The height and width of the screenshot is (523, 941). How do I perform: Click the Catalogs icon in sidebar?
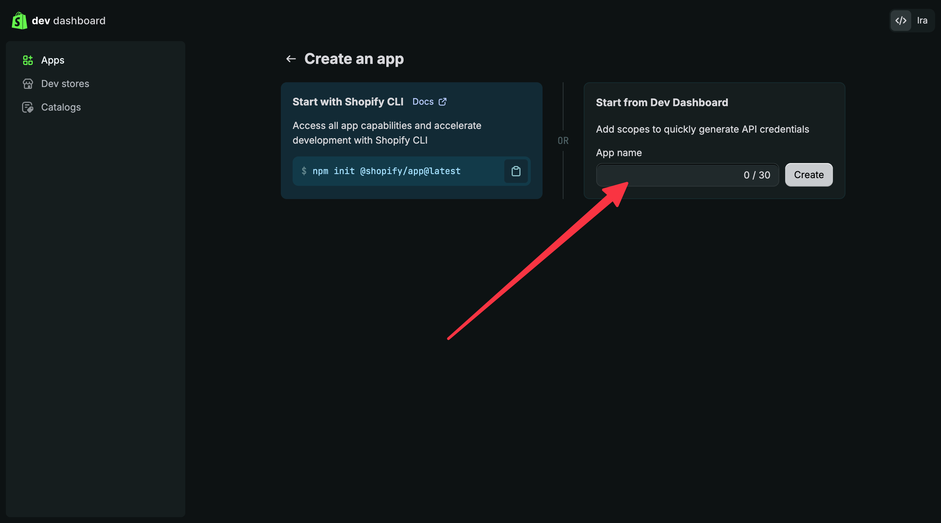click(x=28, y=107)
